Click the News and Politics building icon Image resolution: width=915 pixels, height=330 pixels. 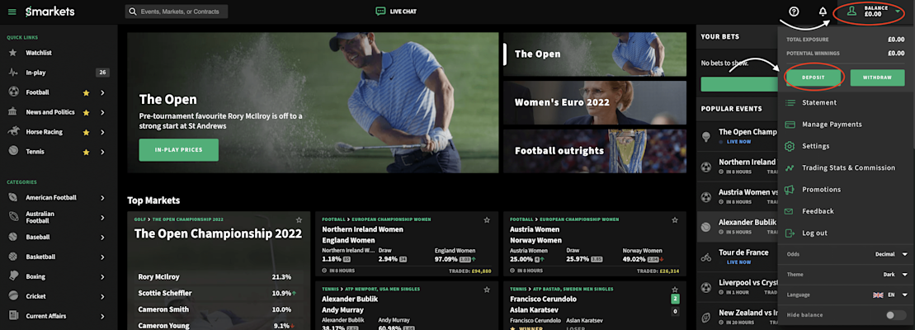click(x=13, y=112)
